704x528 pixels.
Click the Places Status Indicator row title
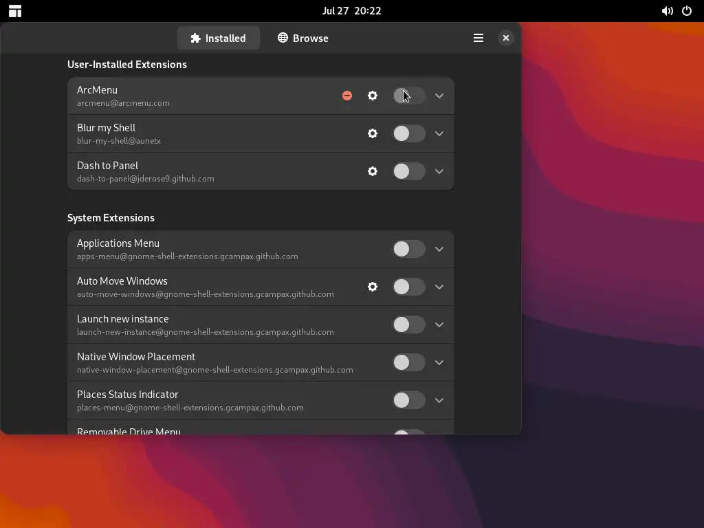[127, 394]
